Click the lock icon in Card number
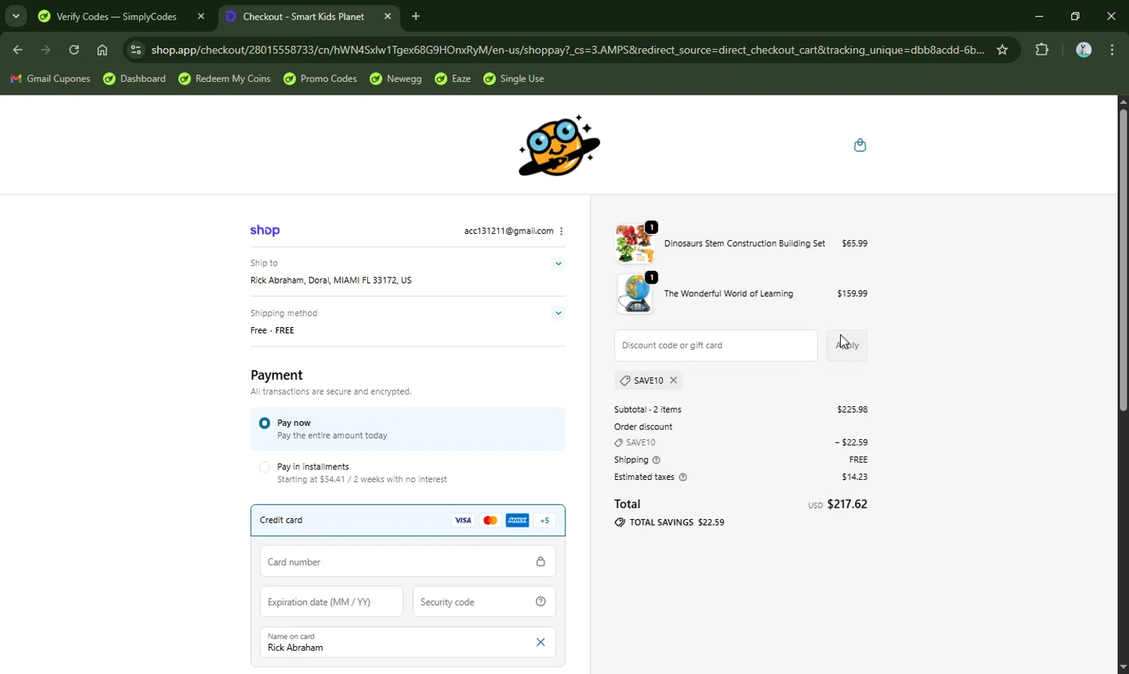The width and height of the screenshot is (1129, 674). coord(540,562)
